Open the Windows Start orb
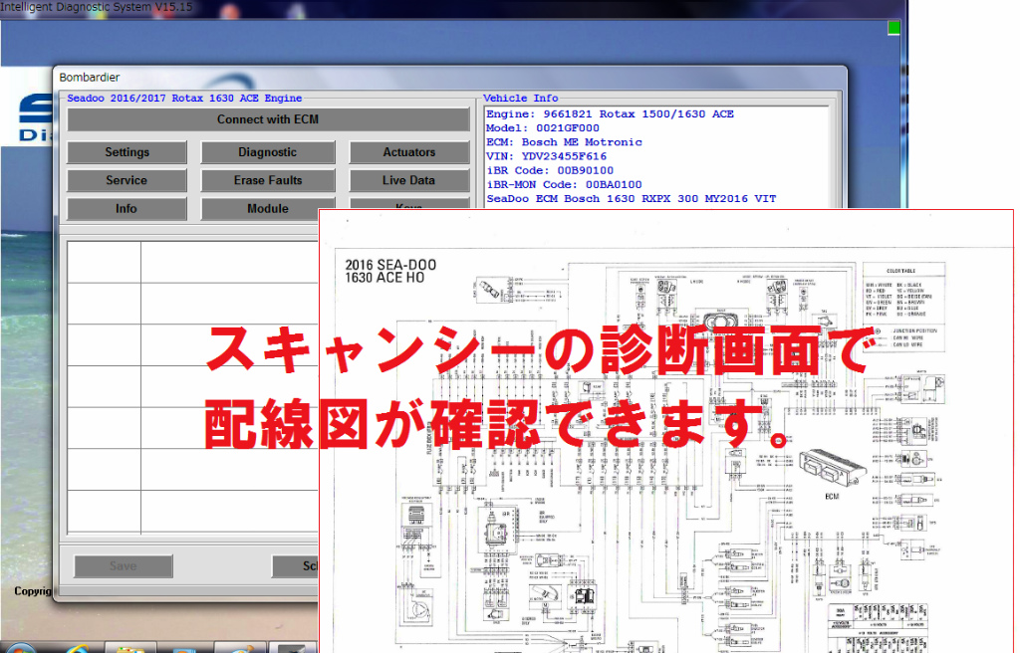 [20, 648]
